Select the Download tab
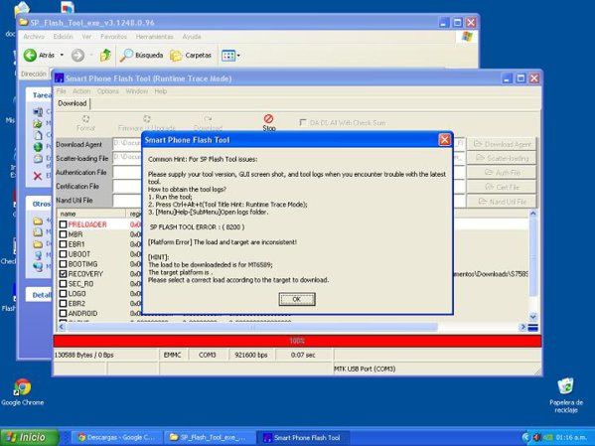The width and height of the screenshot is (595, 446). click(73, 103)
